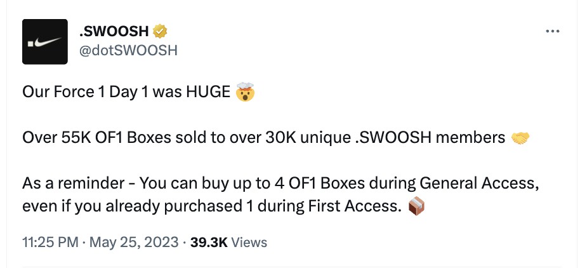Click the handshake emoji after members
The height and width of the screenshot is (268, 580).
[x=520, y=138]
